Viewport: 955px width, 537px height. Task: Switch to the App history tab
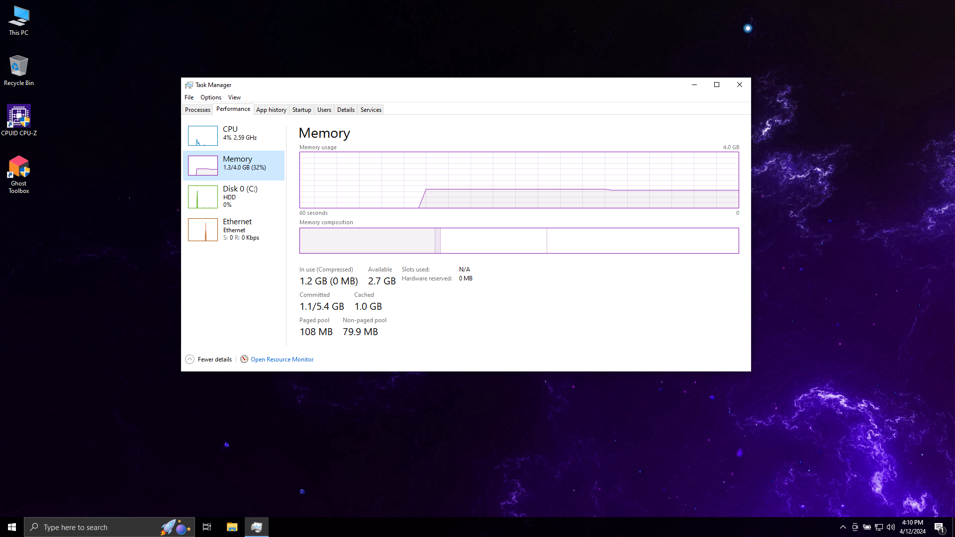pyautogui.click(x=271, y=110)
